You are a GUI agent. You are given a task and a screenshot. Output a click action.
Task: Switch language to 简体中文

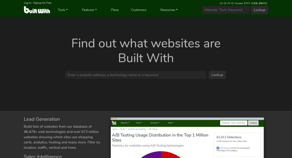263,3
